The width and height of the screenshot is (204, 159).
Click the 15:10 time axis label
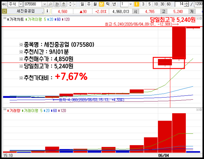[8, 155]
